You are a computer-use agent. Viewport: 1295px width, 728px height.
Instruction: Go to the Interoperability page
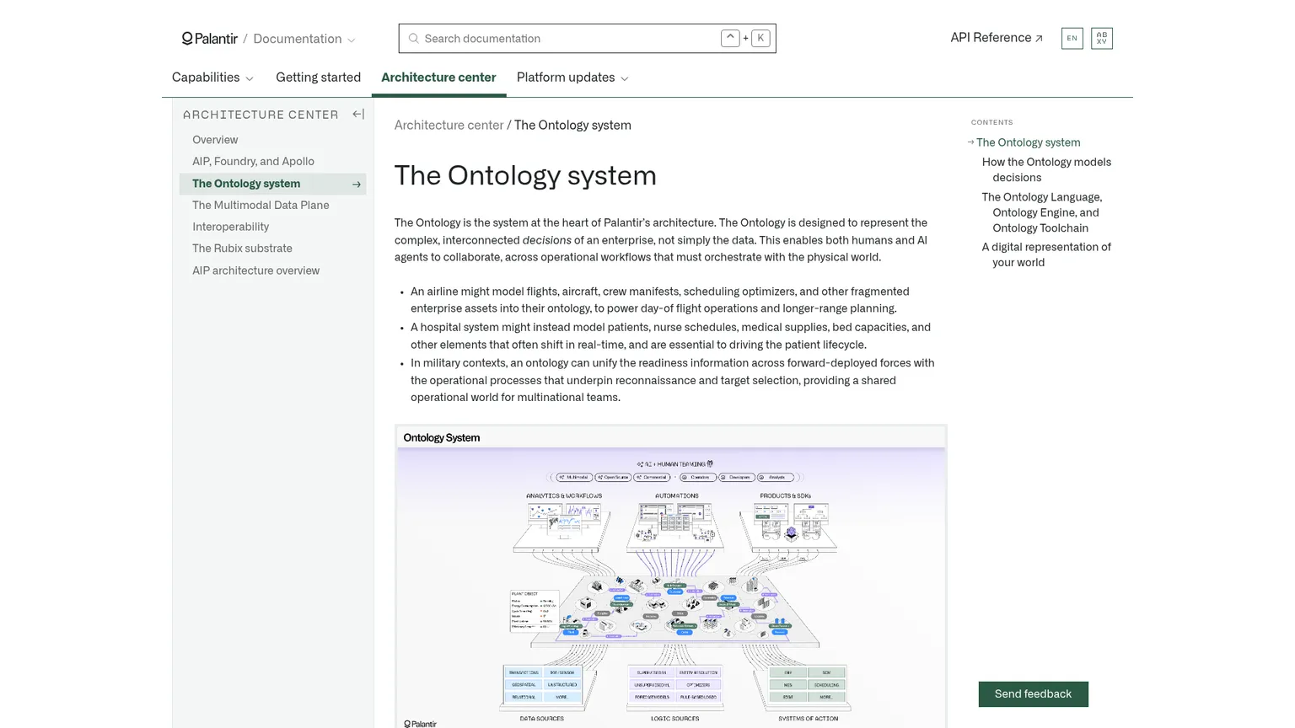point(230,227)
